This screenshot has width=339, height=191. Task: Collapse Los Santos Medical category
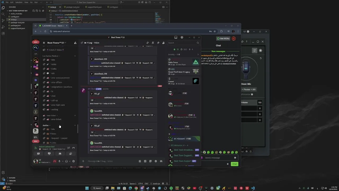[51, 56]
